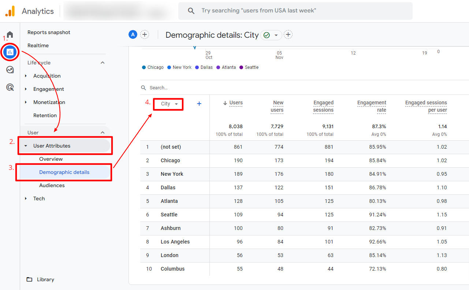Click the Ashburn table row
The height and width of the screenshot is (290, 469).
tap(304, 228)
